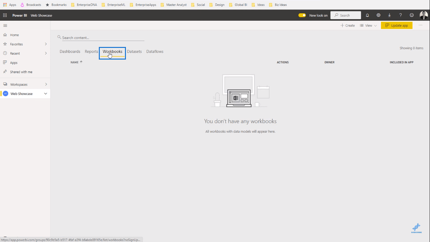Click the ACTIONS column header

tap(283, 62)
